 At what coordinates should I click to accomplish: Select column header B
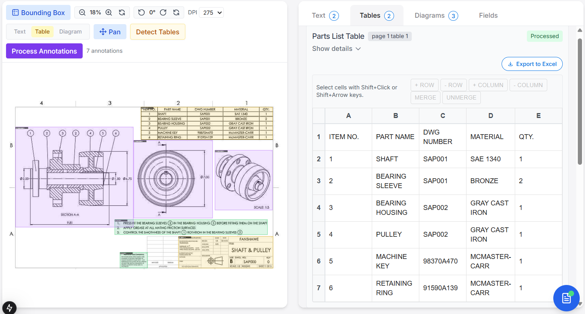[396, 116]
